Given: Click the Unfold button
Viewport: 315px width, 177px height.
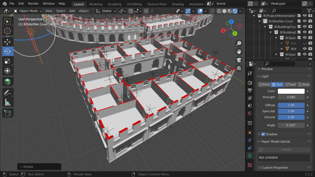Looking at the screenshot, I should coord(284,149).
